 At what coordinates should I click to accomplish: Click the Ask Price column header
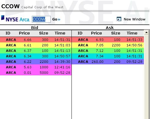pos(97,33)
